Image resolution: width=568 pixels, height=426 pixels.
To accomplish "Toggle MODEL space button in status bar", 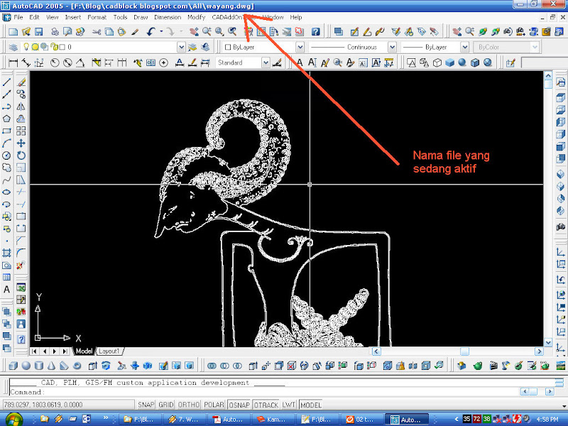I will pyautogui.click(x=311, y=405).
